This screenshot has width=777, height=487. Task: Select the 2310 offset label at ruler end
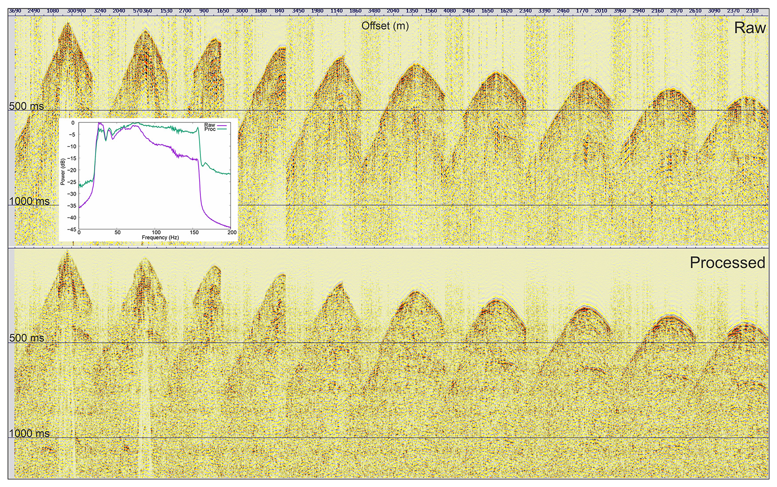(x=752, y=11)
